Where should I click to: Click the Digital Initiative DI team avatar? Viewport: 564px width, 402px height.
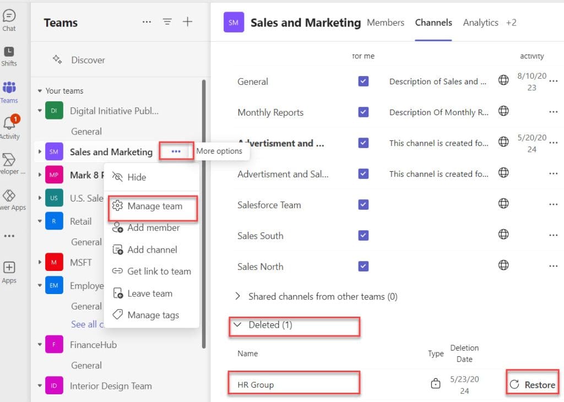click(54, 111)
